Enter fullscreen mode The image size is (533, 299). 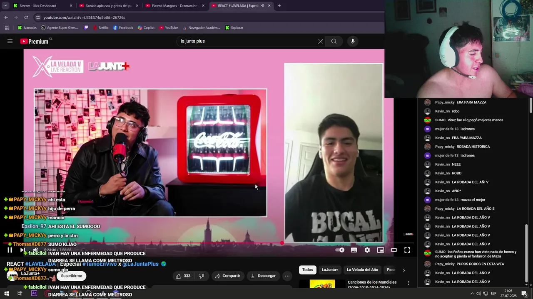pyautogui.click(x=407, y=250)
